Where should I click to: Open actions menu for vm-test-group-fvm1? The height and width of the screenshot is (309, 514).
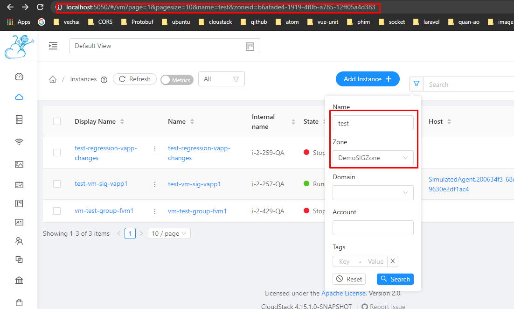pyautogui.click(x=155, y=211)
